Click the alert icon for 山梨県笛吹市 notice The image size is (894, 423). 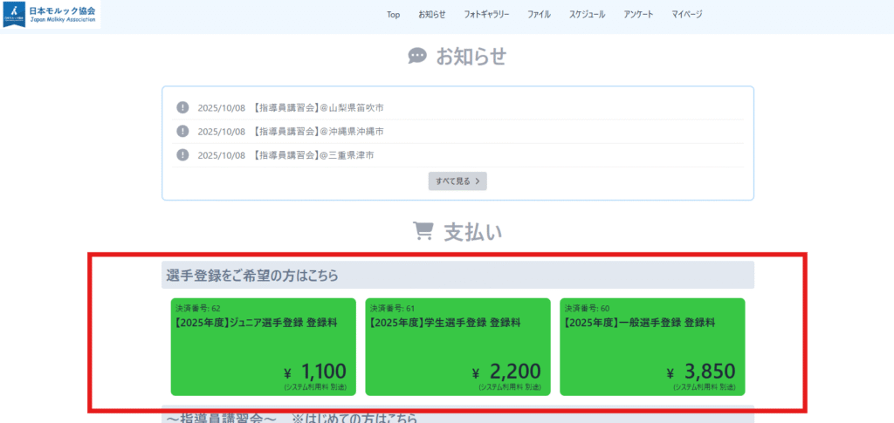click(x=182, y=107)
